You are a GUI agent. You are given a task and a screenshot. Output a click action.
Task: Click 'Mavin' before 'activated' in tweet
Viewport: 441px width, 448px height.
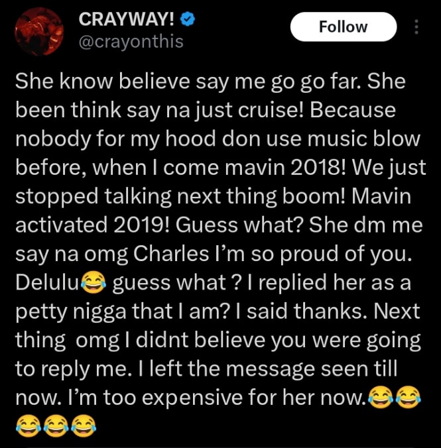(381, 196)
